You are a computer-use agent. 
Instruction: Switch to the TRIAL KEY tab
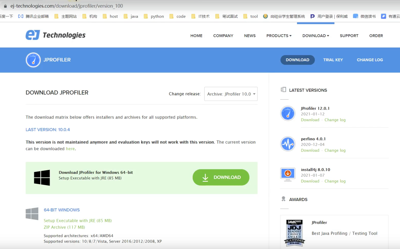coord(333,60)
